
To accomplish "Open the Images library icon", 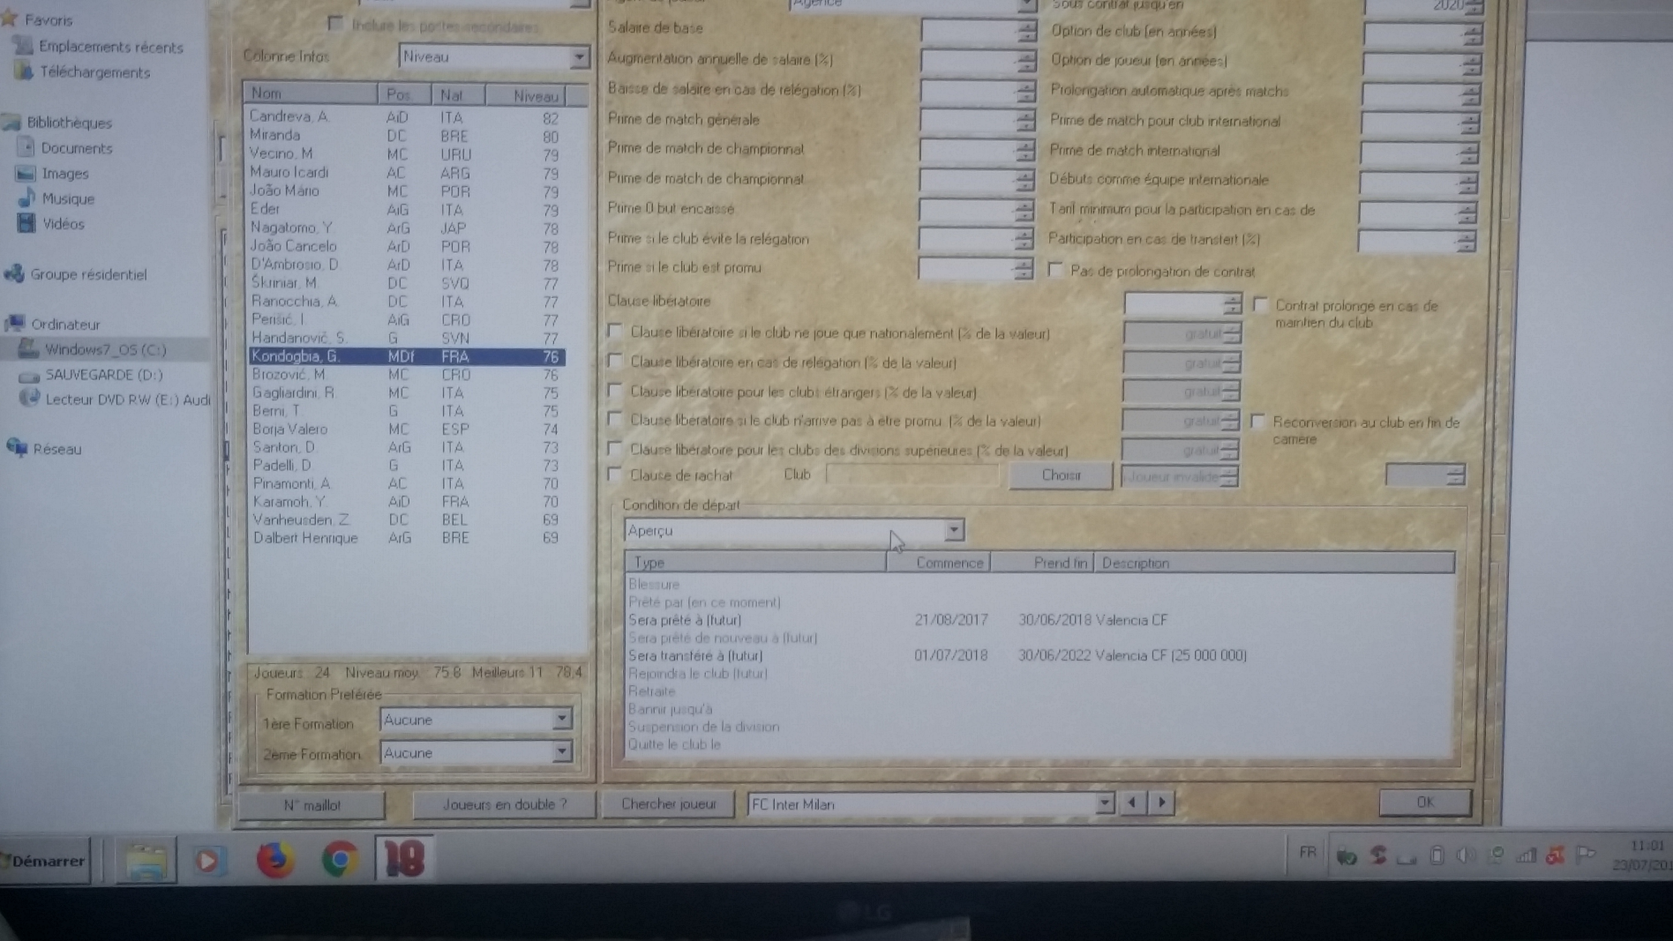I will pos(26,174).
